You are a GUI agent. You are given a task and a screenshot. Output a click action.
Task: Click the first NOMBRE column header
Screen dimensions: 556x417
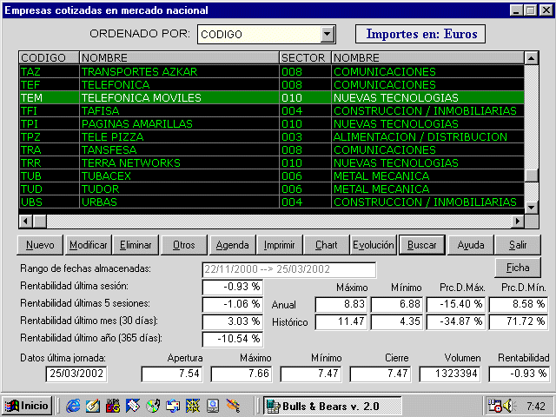(x=180, y=57)
